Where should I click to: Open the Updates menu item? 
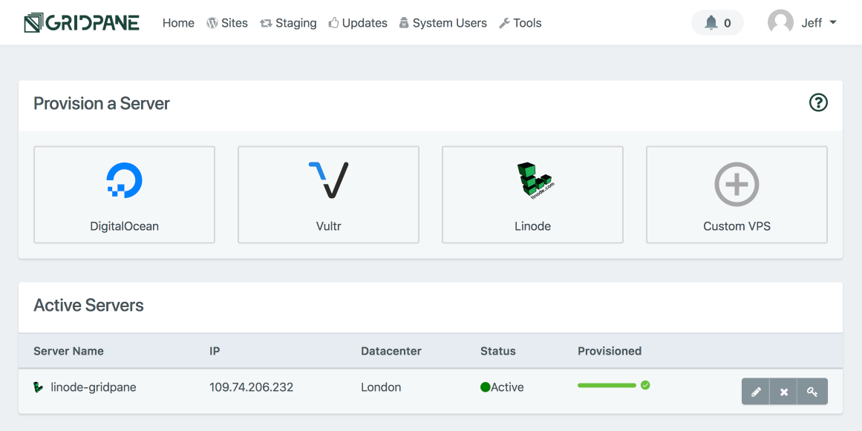(x=358, y=23)
